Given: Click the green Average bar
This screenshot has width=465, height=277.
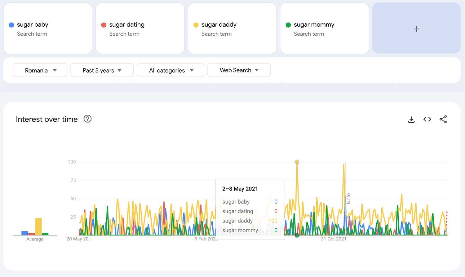Looking at the screenshot, I should point(45,234).
